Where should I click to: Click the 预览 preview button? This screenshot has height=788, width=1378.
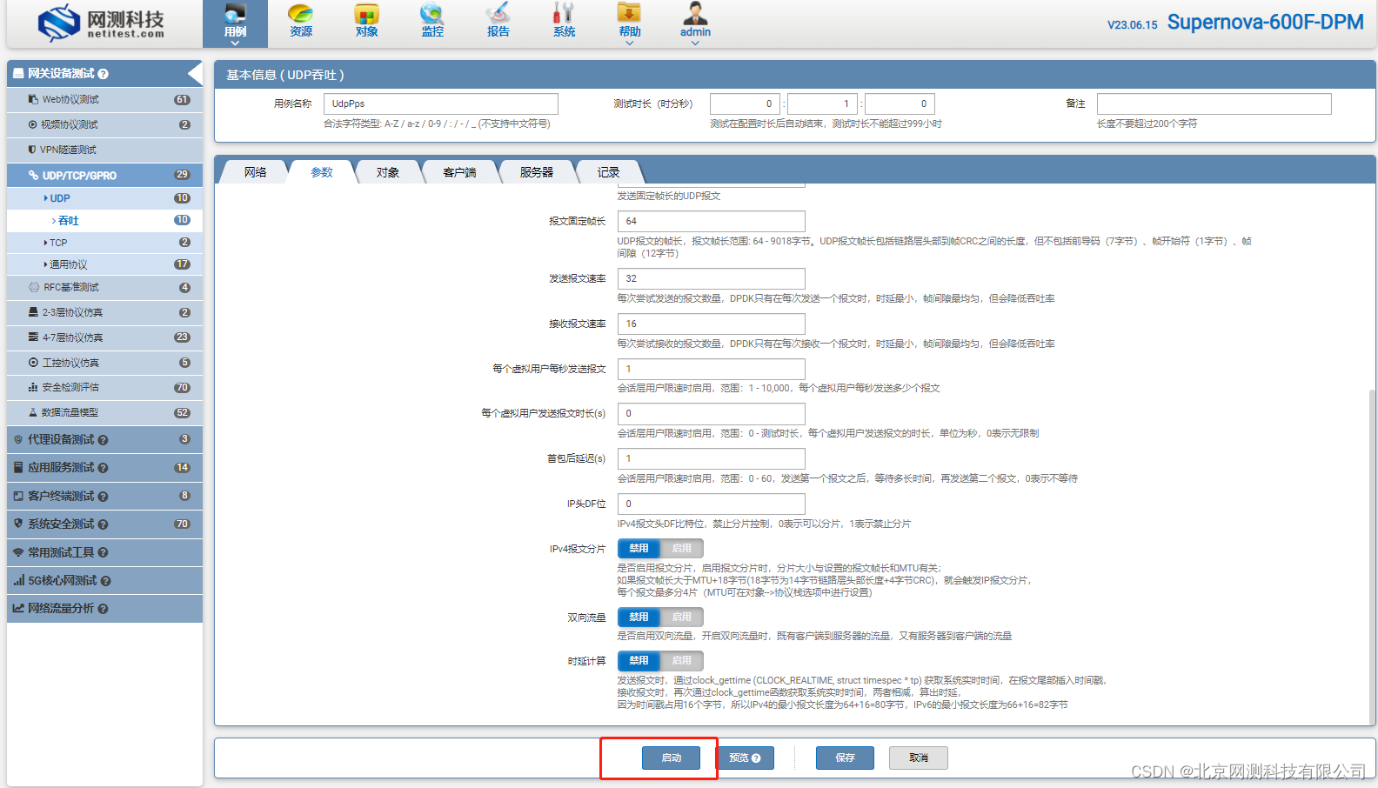(x=745, y=758)
